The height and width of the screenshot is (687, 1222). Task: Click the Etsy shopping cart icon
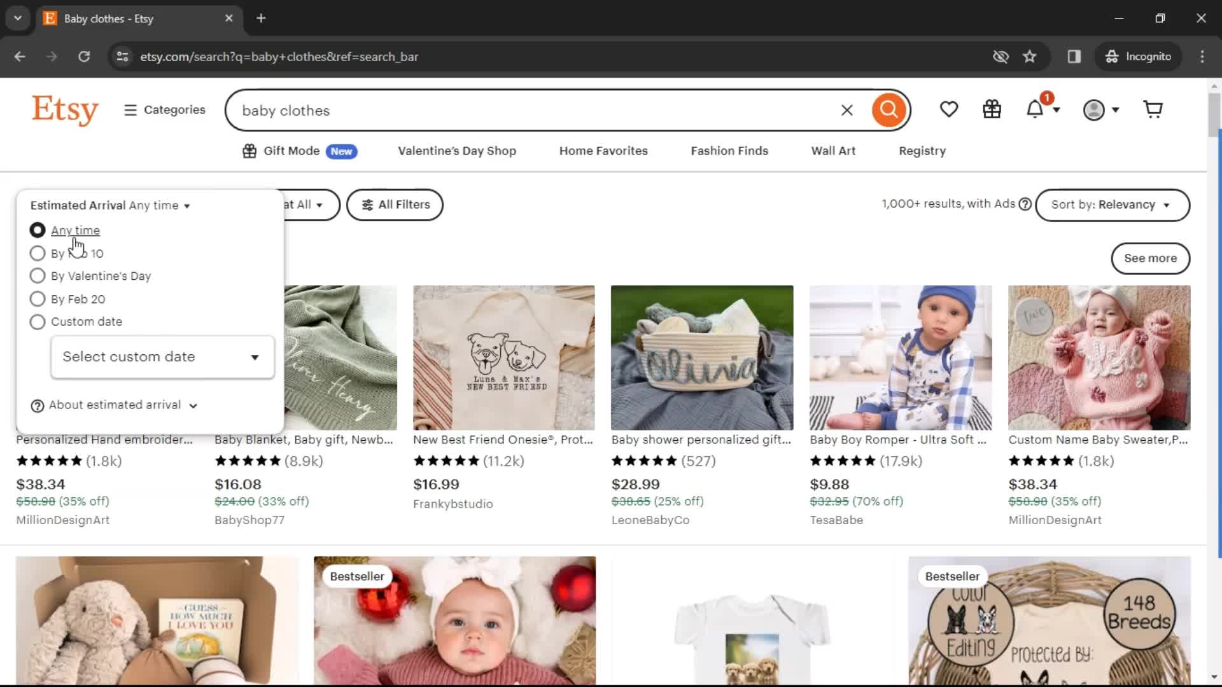1153,109
